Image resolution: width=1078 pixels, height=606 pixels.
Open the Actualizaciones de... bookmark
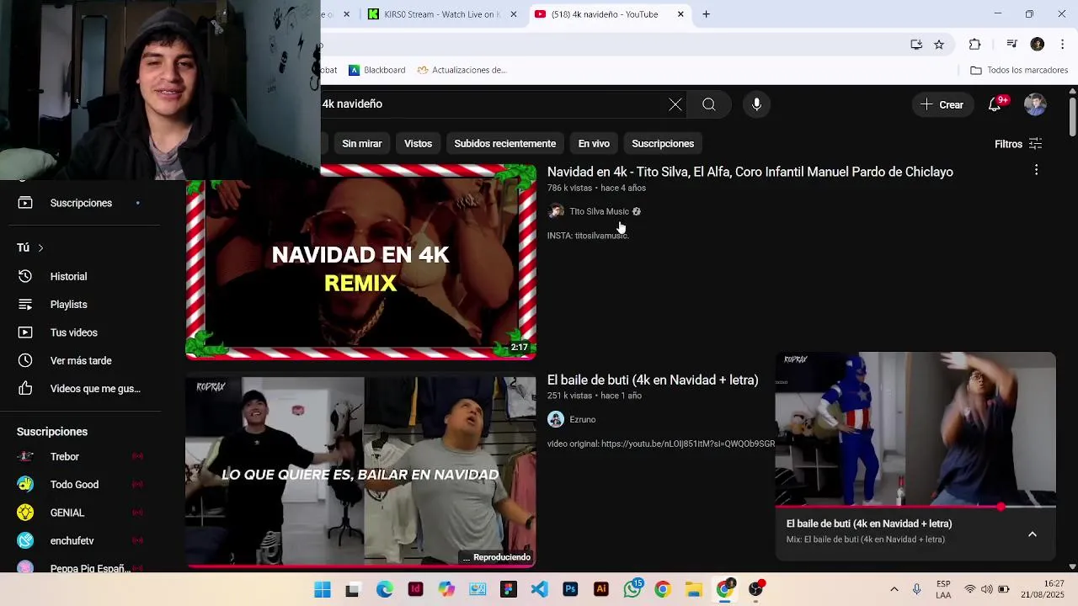point(462,70)
